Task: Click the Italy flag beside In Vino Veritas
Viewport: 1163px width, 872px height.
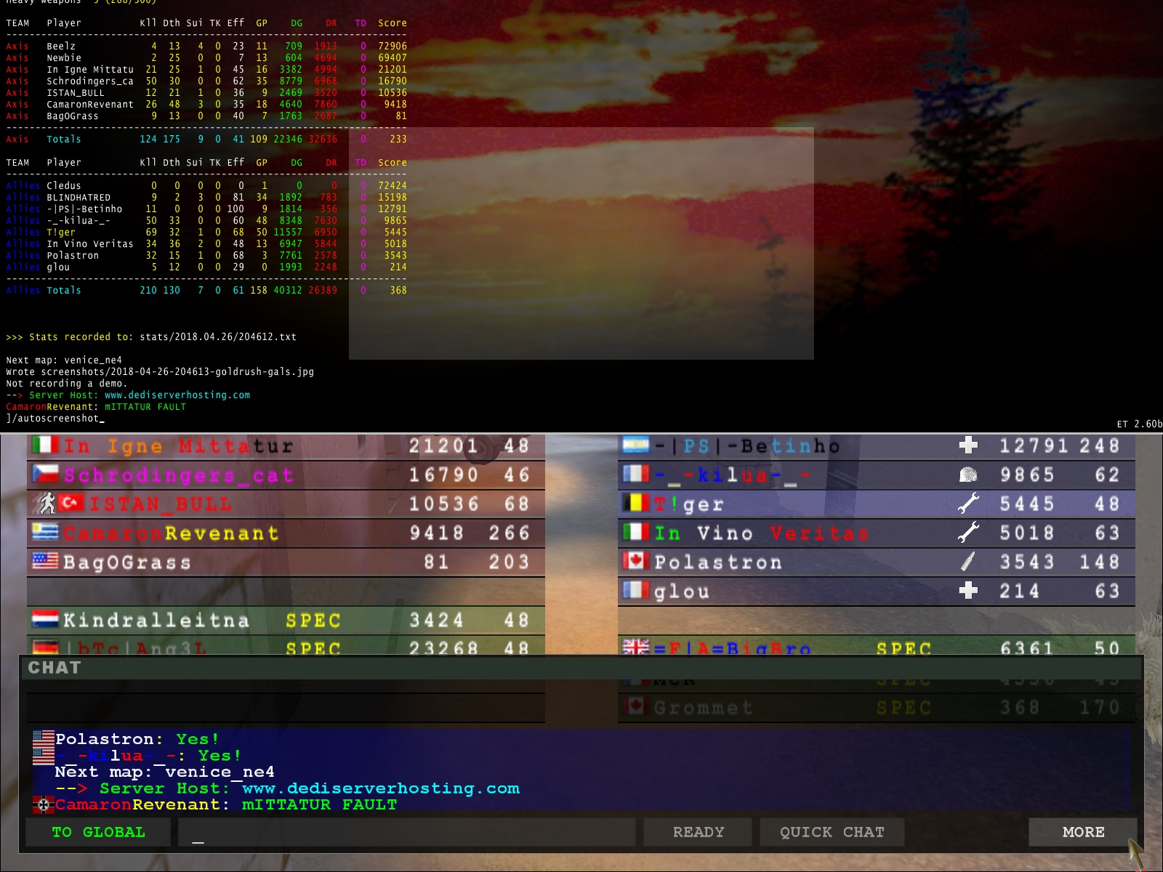Action: tap(636, 532)
